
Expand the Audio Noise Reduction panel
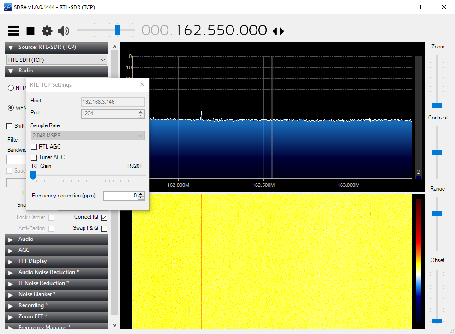point(57,273)
